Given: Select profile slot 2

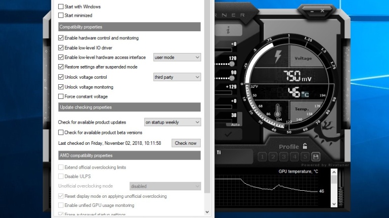Looking at the screenshot, I should click(x=273, y=156).
